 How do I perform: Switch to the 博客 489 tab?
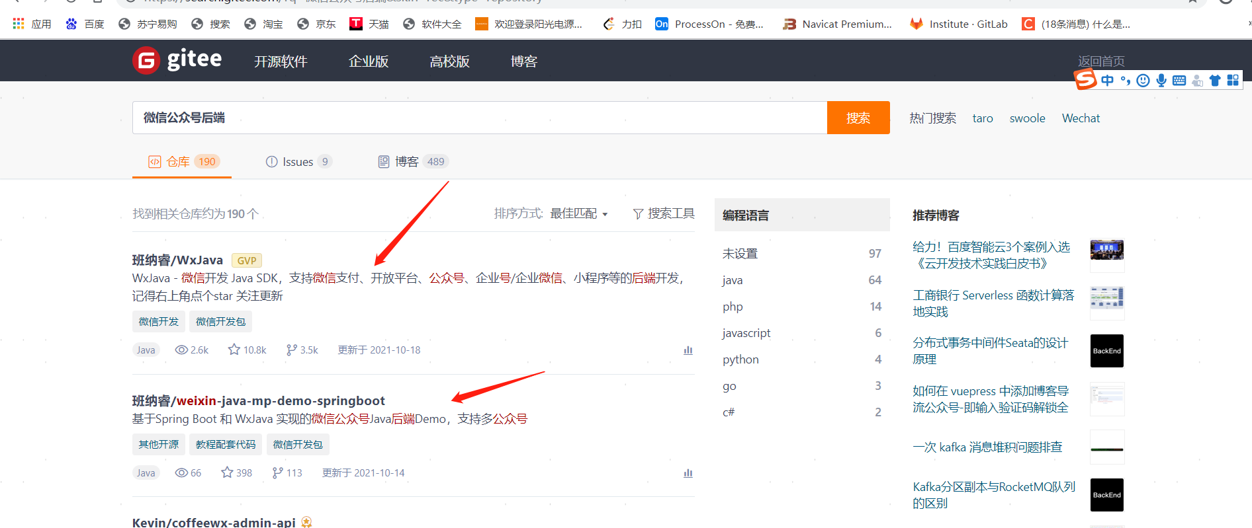point(413,161)
